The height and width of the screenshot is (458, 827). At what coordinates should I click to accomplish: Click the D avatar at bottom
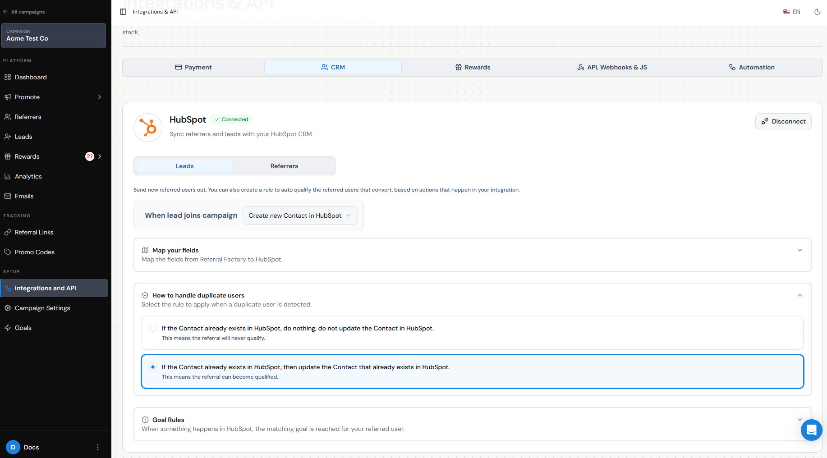[x=13, y=447]
